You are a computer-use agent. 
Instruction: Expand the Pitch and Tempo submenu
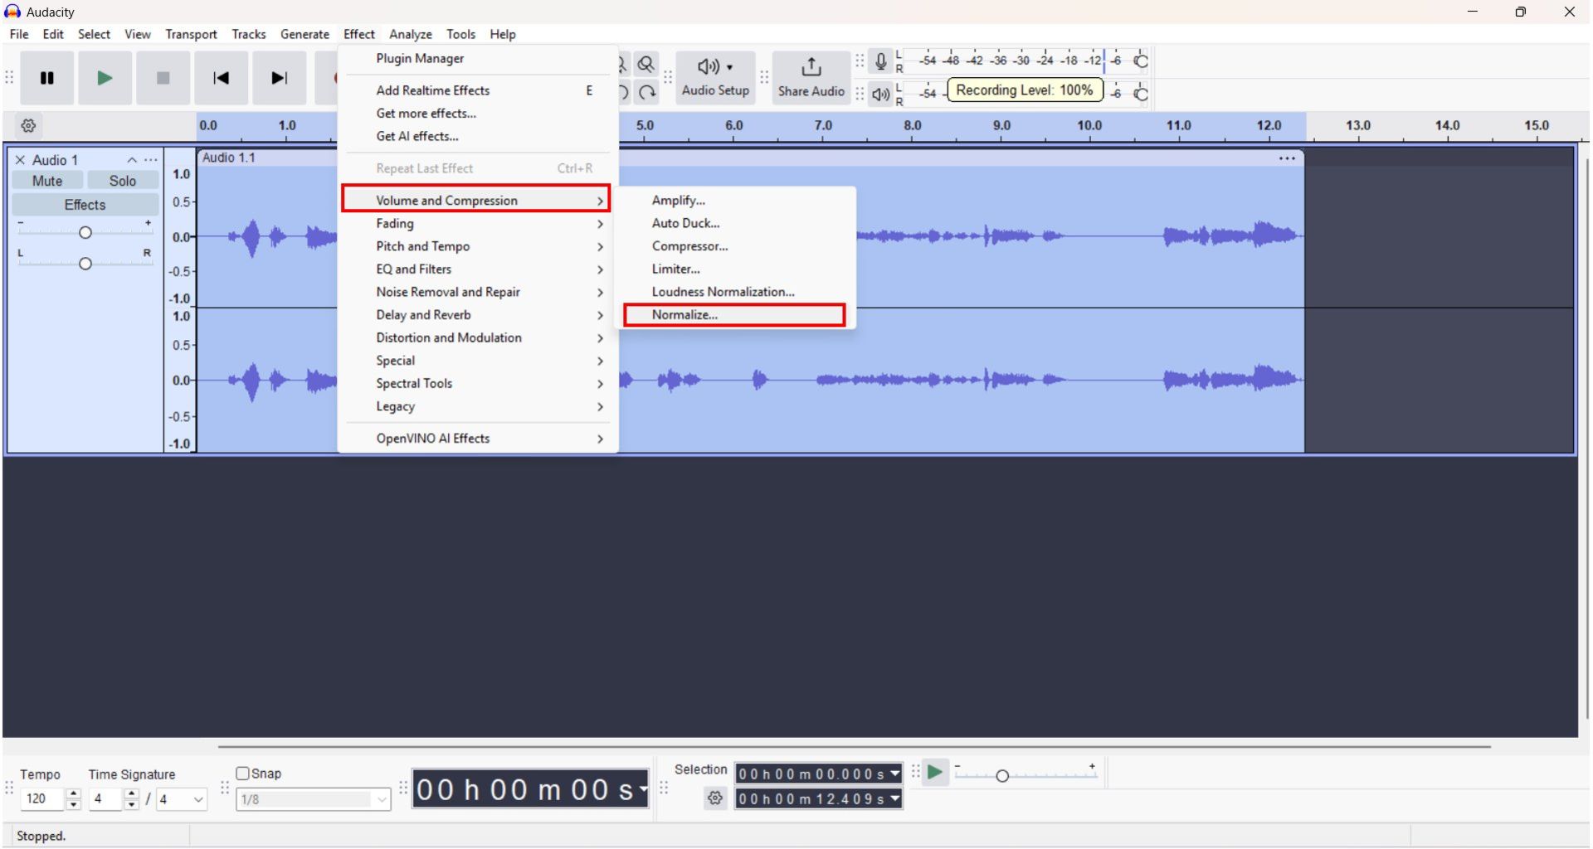coord(422,246)
